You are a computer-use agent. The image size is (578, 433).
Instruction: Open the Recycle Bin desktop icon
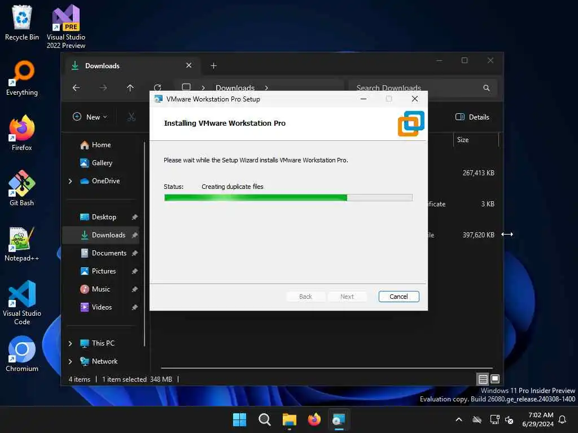click(22, 23)
